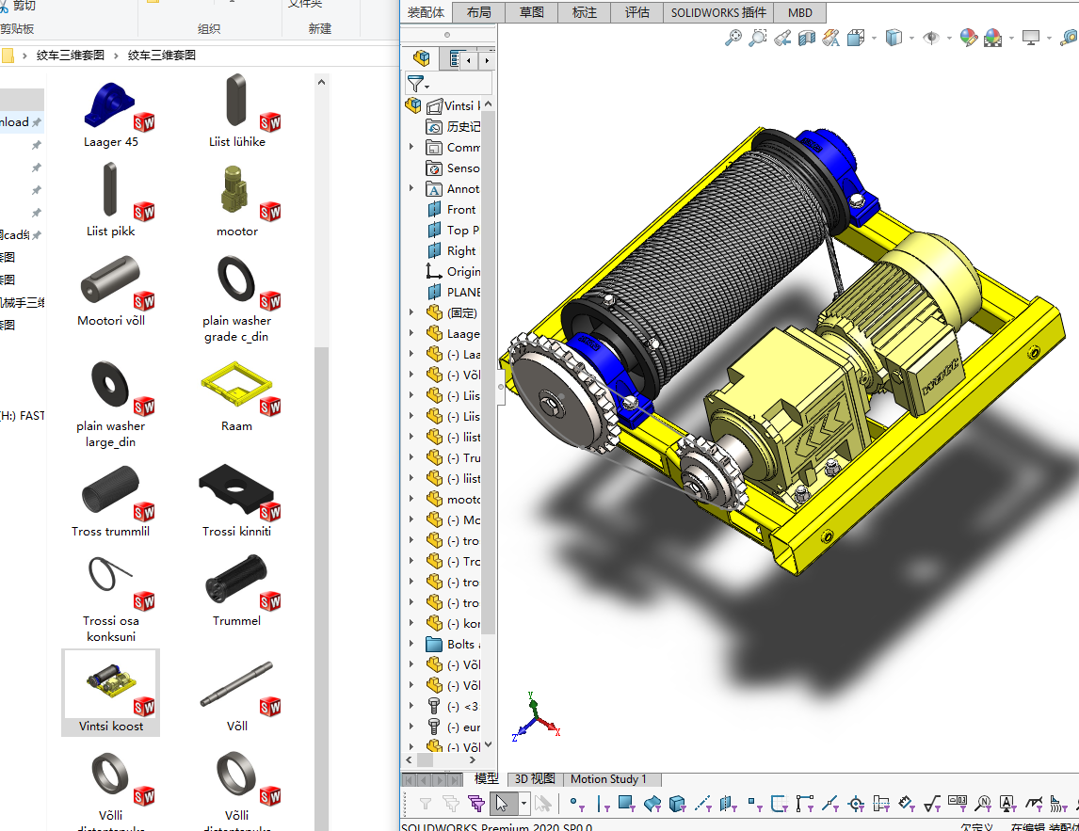The image size is (1079, 831).
Task: Switch to the Motion Study 1 tab
Action: click(608, 778)
